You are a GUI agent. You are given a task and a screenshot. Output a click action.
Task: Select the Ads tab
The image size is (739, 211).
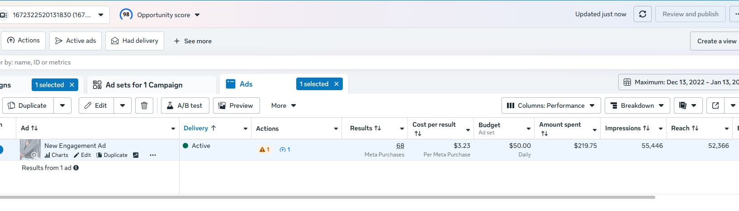[246, 84]
